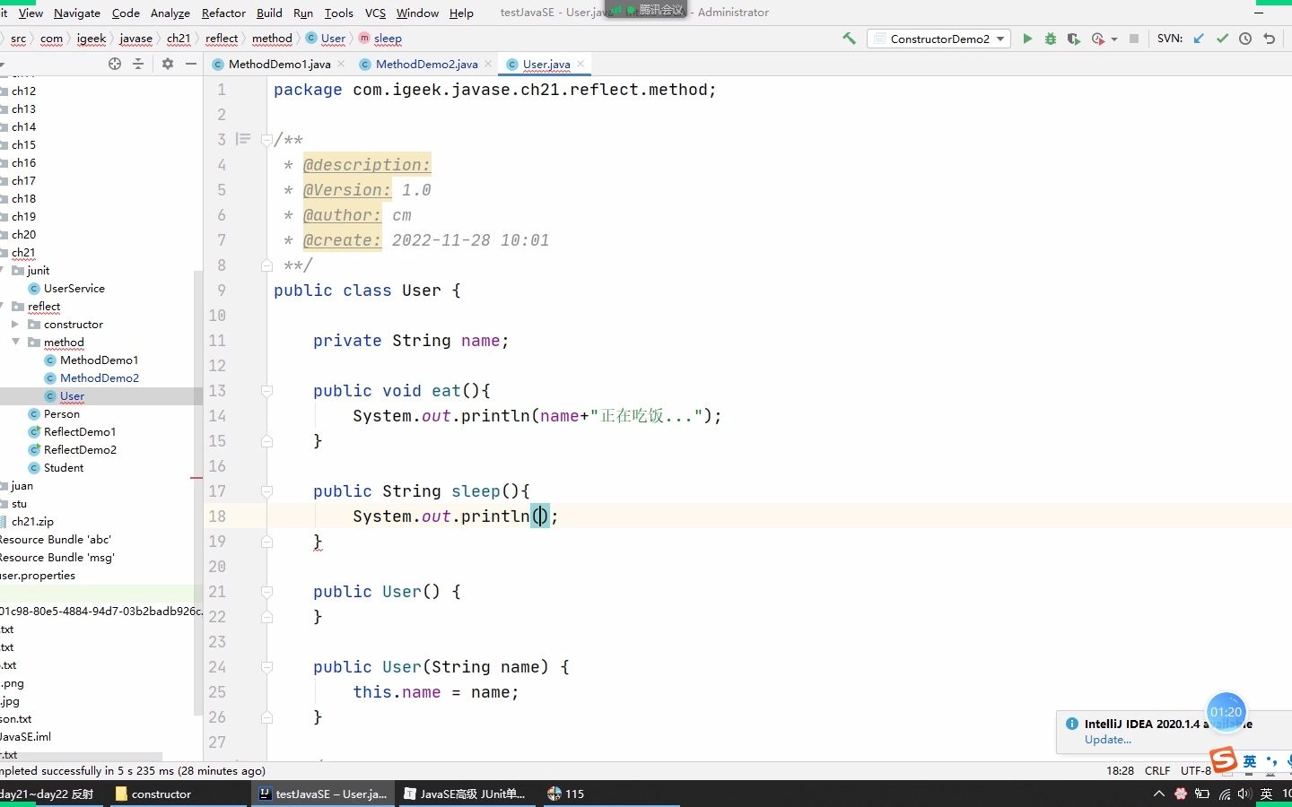The height and width of the screenshot is (807, 1292).
Task: Start debugging with the bug icon
Action: tap(1051, 39)
